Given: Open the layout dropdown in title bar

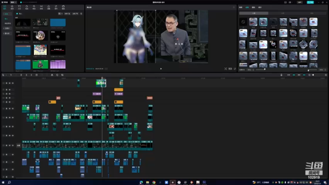Looking at the screenshot, I should pos(290,2).
